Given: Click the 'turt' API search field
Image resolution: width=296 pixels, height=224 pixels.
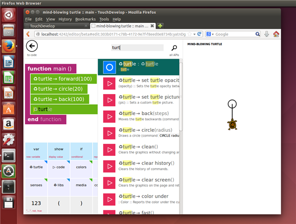Looking at the screenshot, I should tap(137, 48).
